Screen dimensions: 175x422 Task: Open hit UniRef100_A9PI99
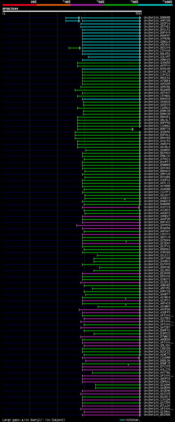click(157, 21)
